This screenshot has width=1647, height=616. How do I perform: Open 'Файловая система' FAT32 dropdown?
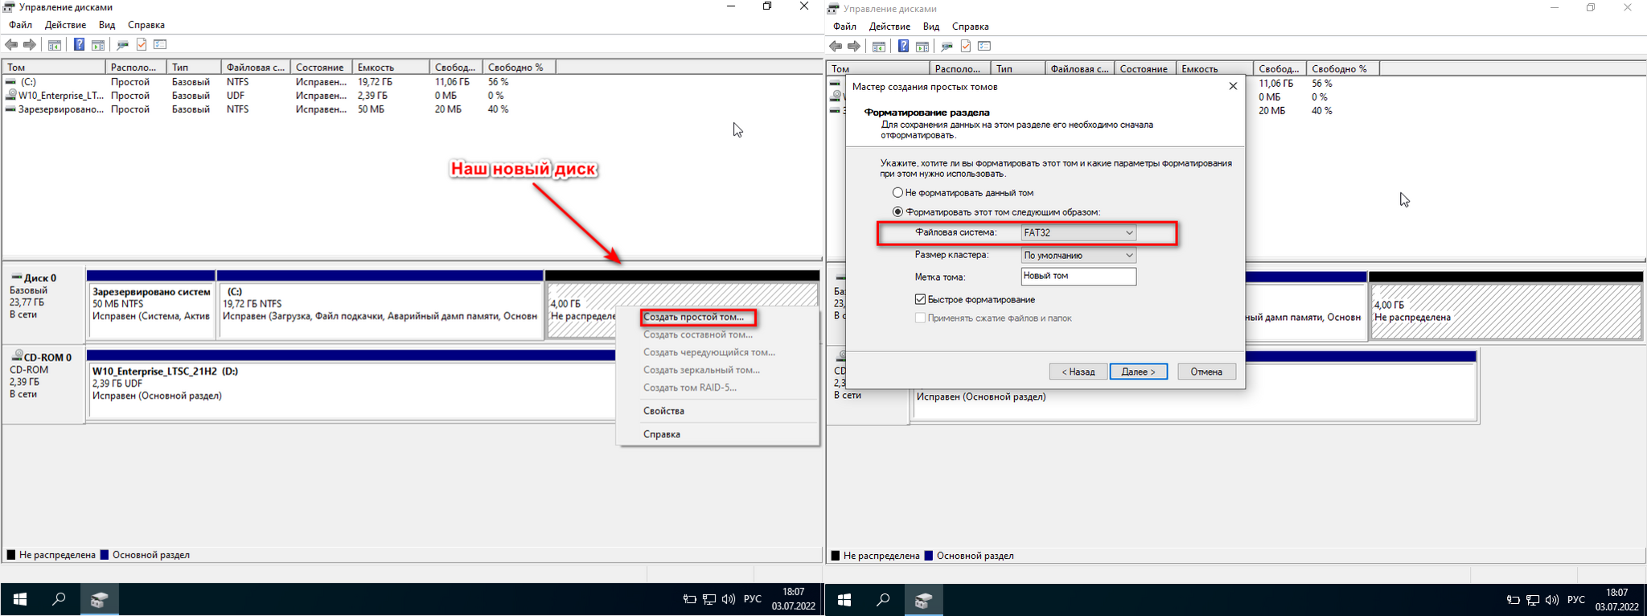1078,232
